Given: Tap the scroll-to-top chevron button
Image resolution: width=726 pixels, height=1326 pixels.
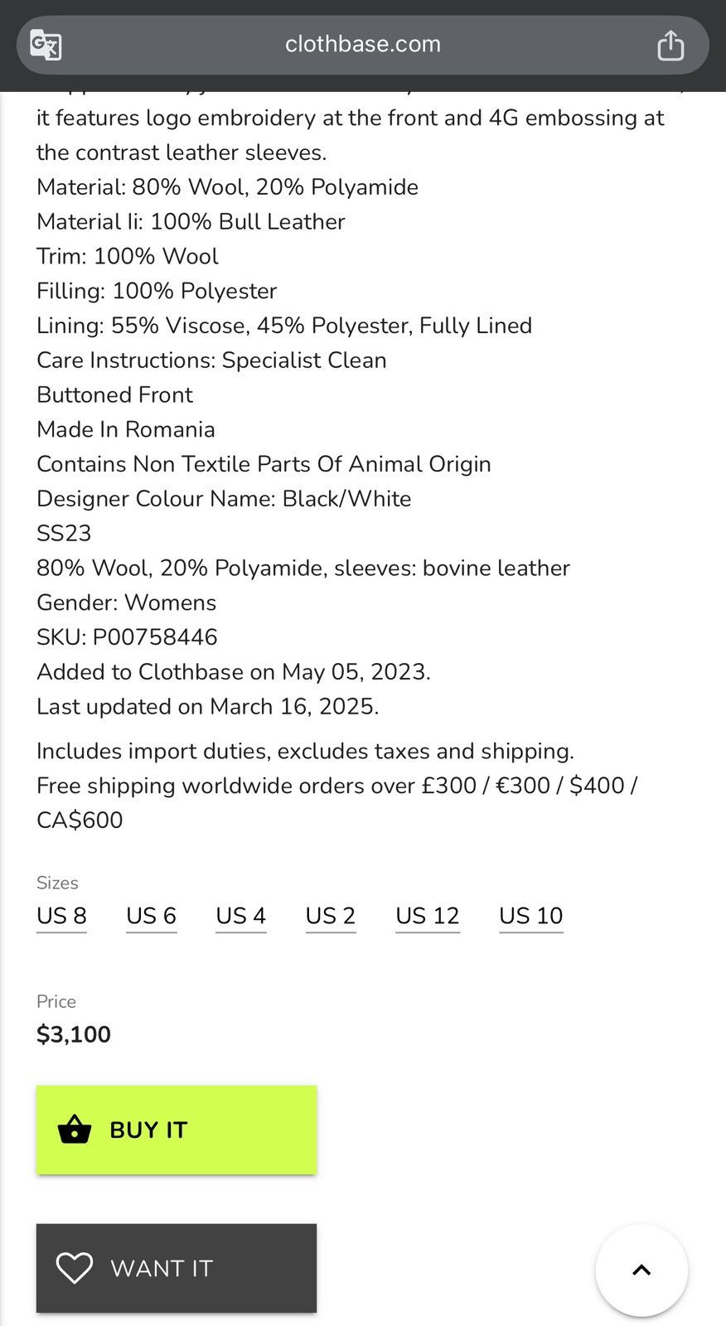Looking at the screenshot, I should pos(641,1270).
